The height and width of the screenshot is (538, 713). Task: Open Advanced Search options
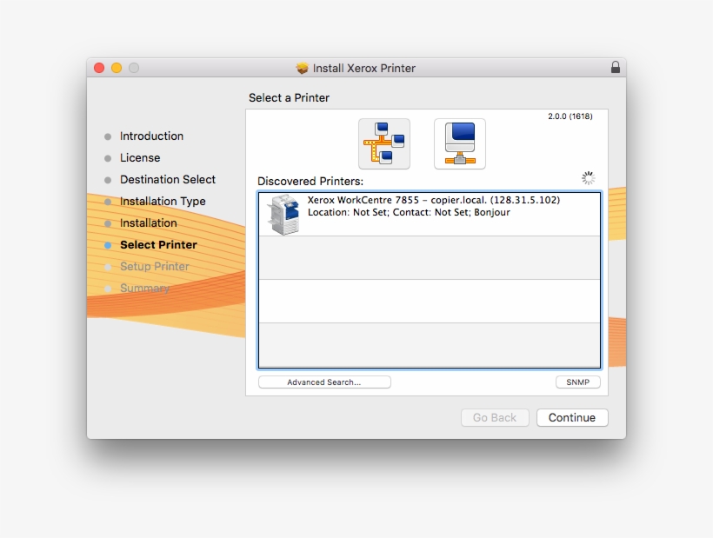point(324,382)
